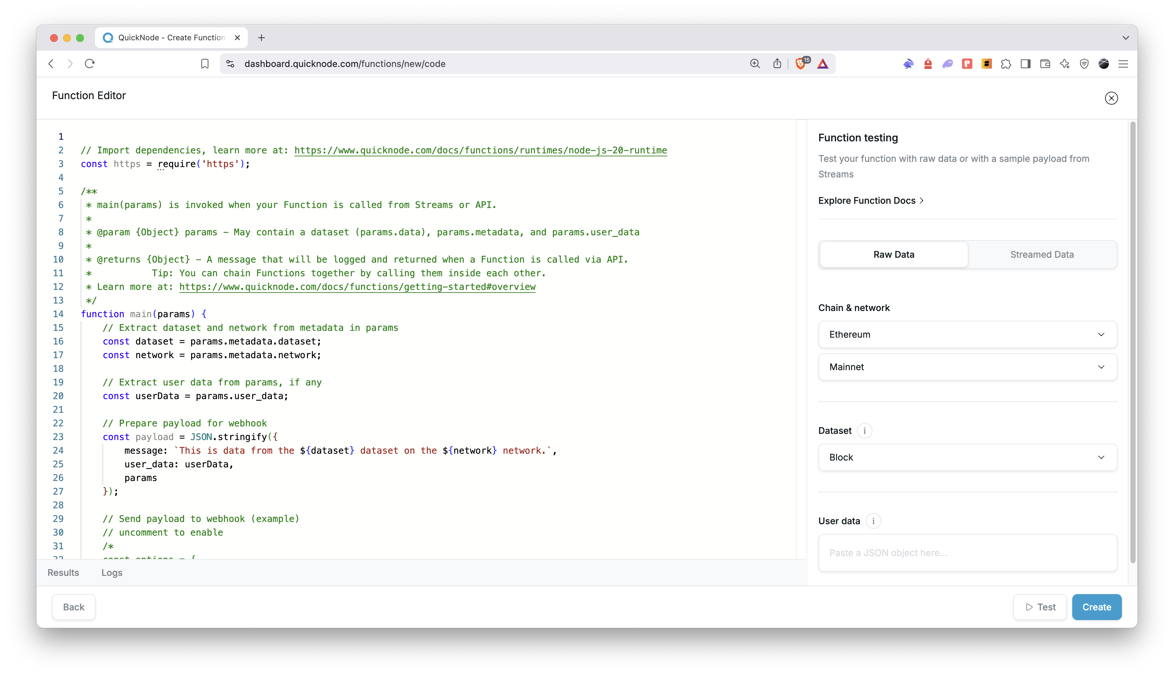This screenshot has height=676, width=1174.
Task: Open the Mainnet network dropdown
Action: pos(967,367)
